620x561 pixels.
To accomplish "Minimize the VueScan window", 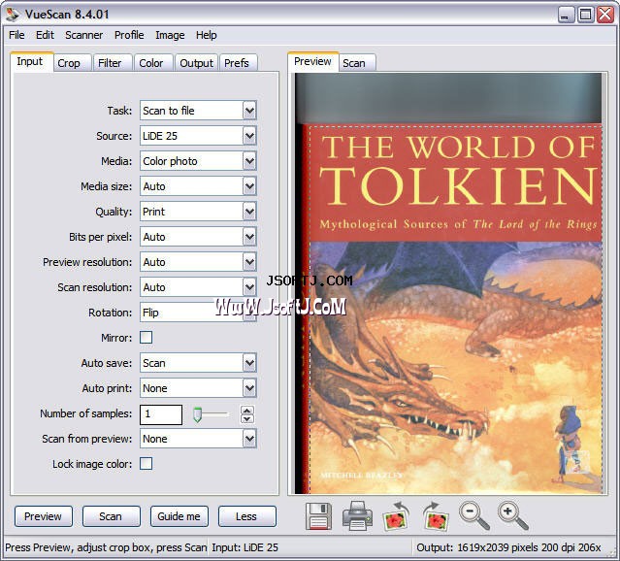I will click(567, 15).
